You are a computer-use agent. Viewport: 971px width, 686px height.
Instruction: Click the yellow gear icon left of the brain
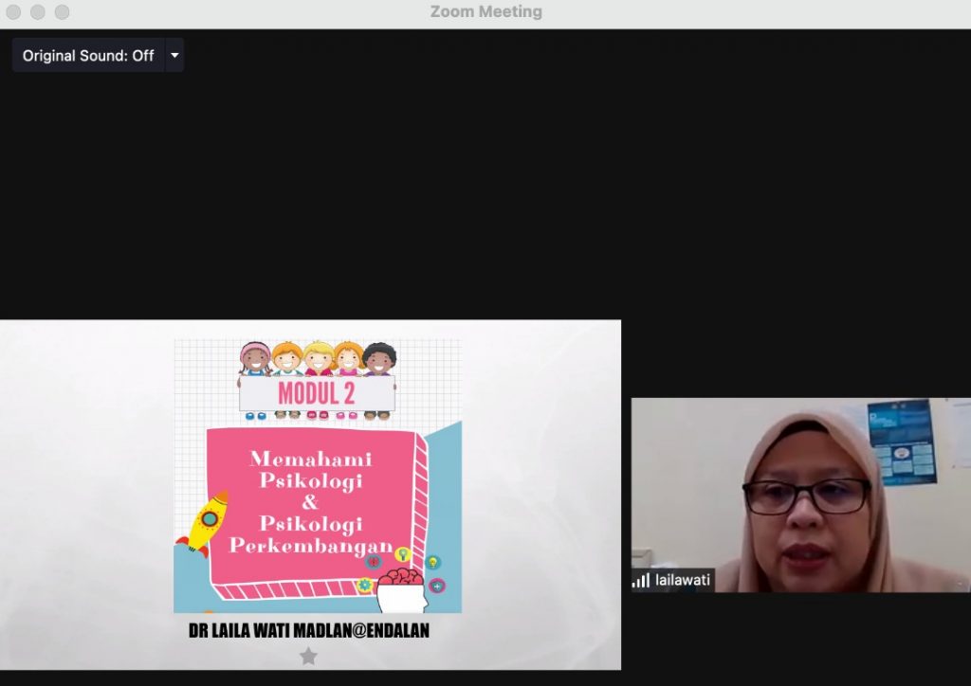(x=364, y=587)
